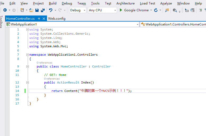Click the // GET: Home comment
206x136 pixels.
pyautogui.click(x=55, y=75)
